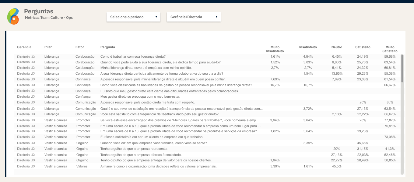Expand the Gerência/Diretoria filter dropdown

click(193, 17)
